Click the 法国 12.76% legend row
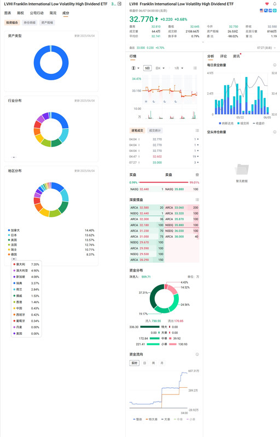Image resolution: width=280 pixels, height=437 pixels. [x=51, y=245]
